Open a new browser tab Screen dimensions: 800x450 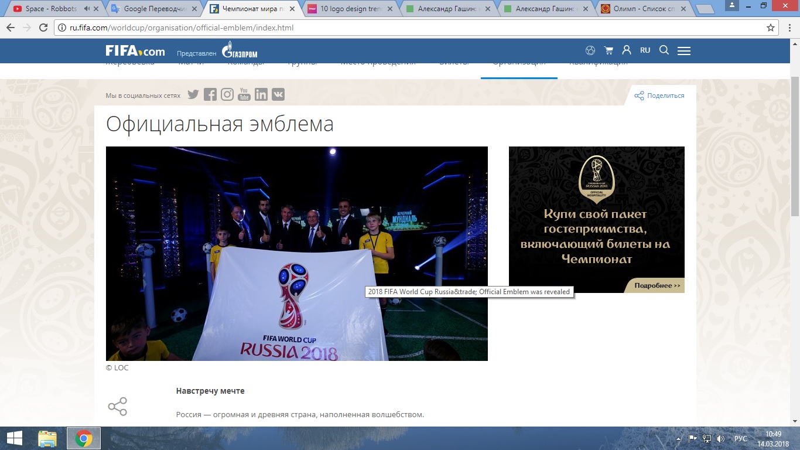tap(706, 9)
